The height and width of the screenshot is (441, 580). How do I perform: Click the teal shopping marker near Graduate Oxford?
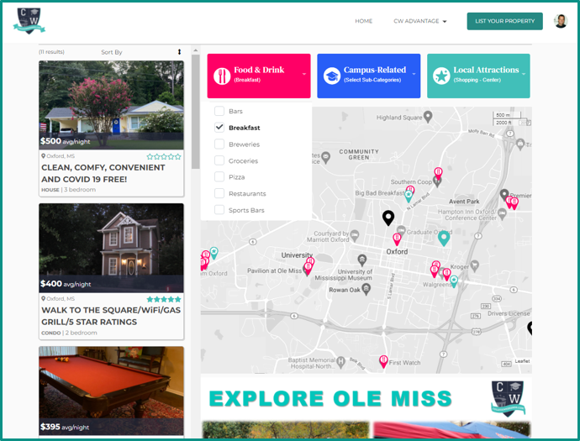pyautogui.click(x=444, y=238)
